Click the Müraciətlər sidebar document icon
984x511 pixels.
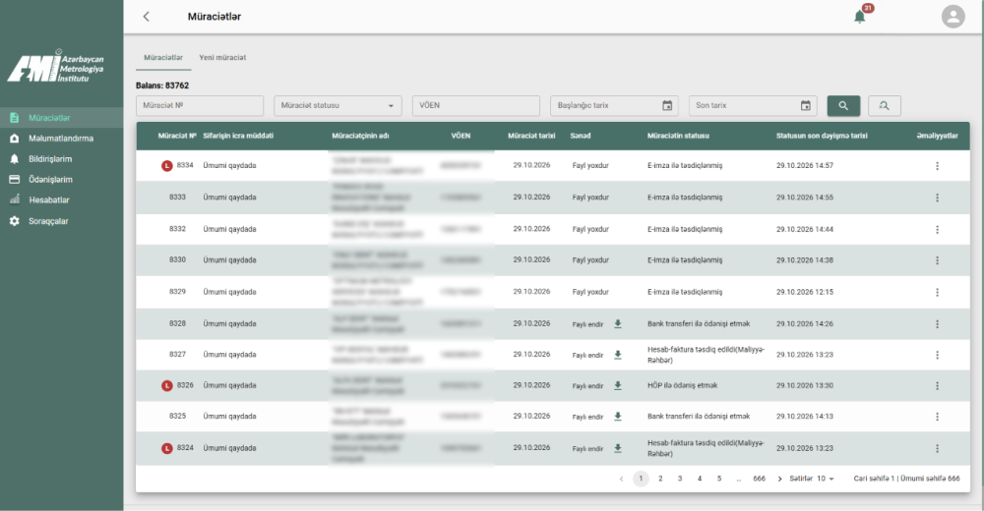point(15,117)
